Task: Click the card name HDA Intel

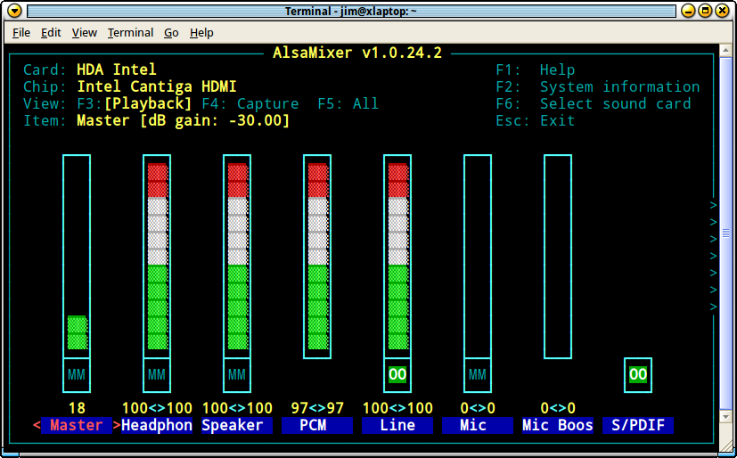Action: click(x=117, y=70)
